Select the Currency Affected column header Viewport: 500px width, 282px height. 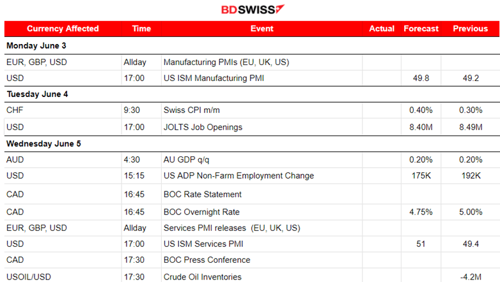(63, 29)
